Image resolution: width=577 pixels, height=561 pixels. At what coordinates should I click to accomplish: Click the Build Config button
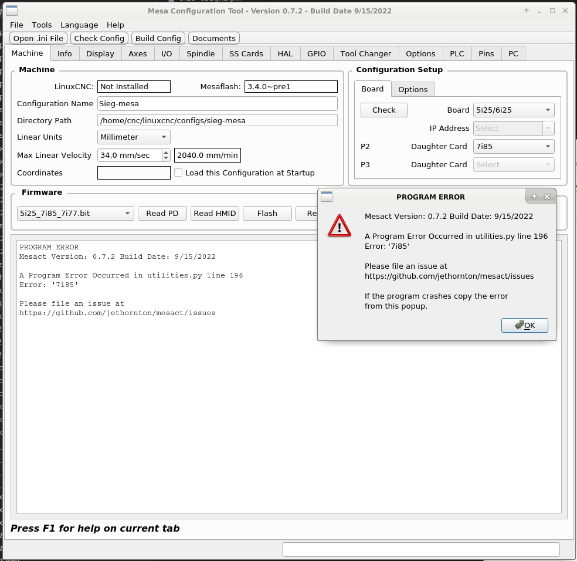click(x=158, y=38)
